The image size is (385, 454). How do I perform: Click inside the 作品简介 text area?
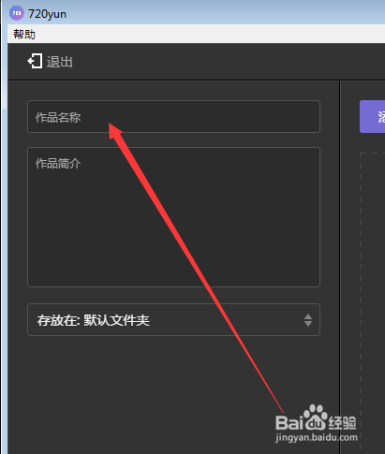(x=173, y=217)
